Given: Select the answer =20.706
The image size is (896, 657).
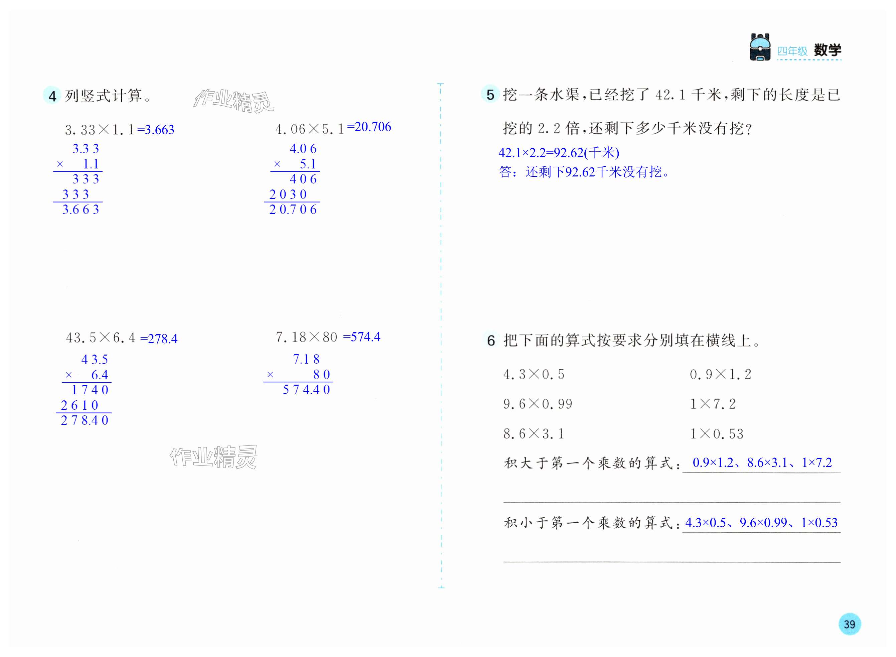Looking at the screenshot, I should tap(369, 127).
